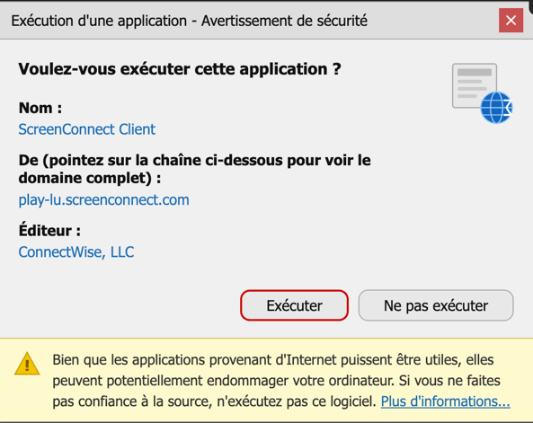This screenshot has width=533, height=423.
Task: Click the 'Nom :' label
Action: (40, 108)
